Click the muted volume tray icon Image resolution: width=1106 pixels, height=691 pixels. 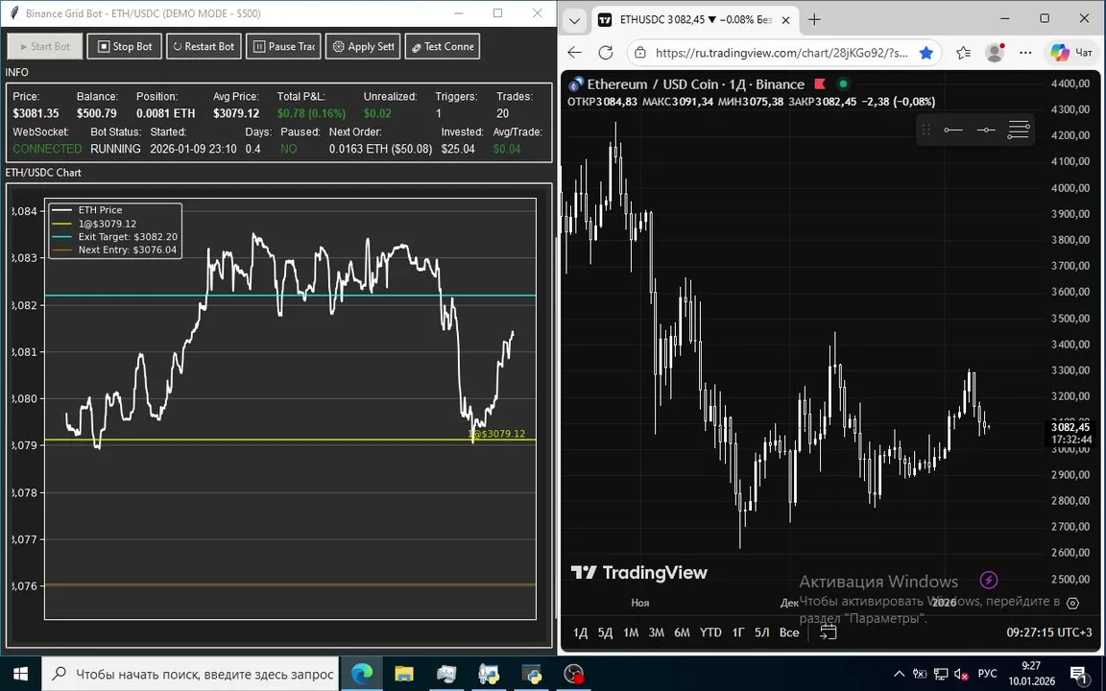[961, 674]
